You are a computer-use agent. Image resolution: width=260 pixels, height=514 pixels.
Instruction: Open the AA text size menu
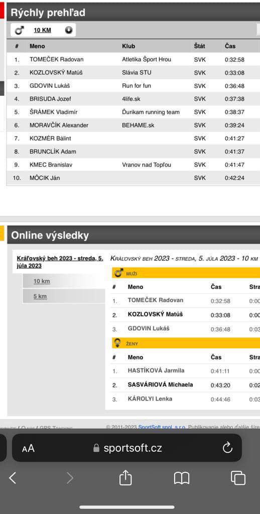coord(28,448)
